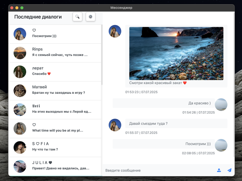The width and height of the screenshot is (242, 181).
Task: Click Rinps sunset avatar in dialog list
Action: 20,53
